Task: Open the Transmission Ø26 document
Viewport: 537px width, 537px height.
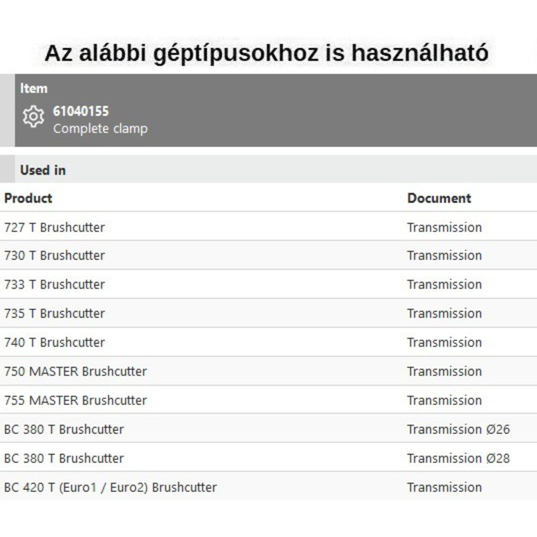Action: pyautogui.click(x=458, y=429)
